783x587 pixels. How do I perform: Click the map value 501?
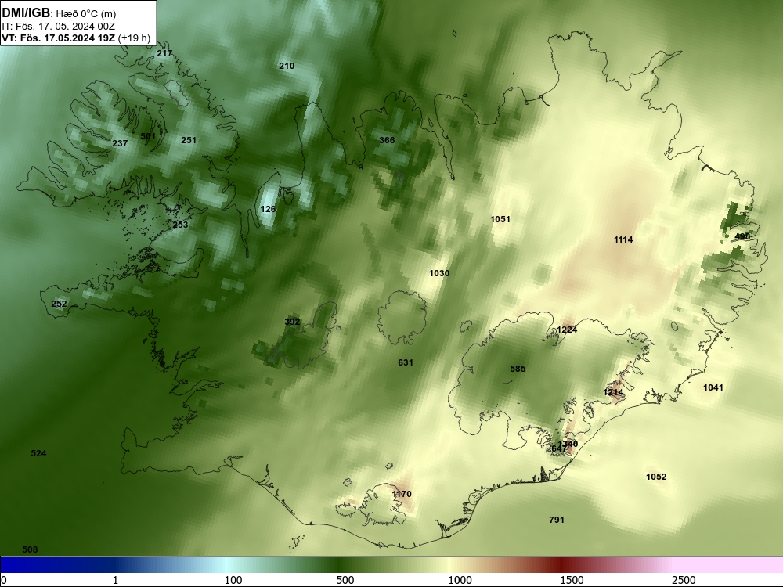pyautogui.click(x=148, y=136)
